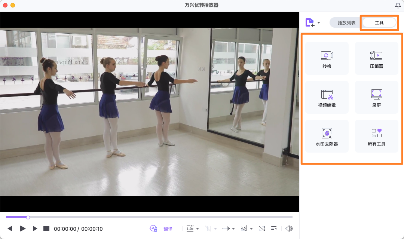The width and height of the screenshot is (404, 239).
Task: Start the 录屏 screen recorder tool
Action: click(376, 97)
